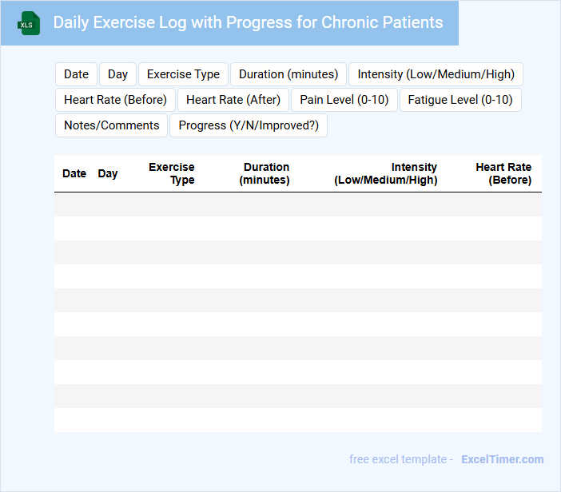The height and width of the screenshot is (492, 561).
Task: Click the Pain Level (0-10) tag
Action: coord(344,100)
